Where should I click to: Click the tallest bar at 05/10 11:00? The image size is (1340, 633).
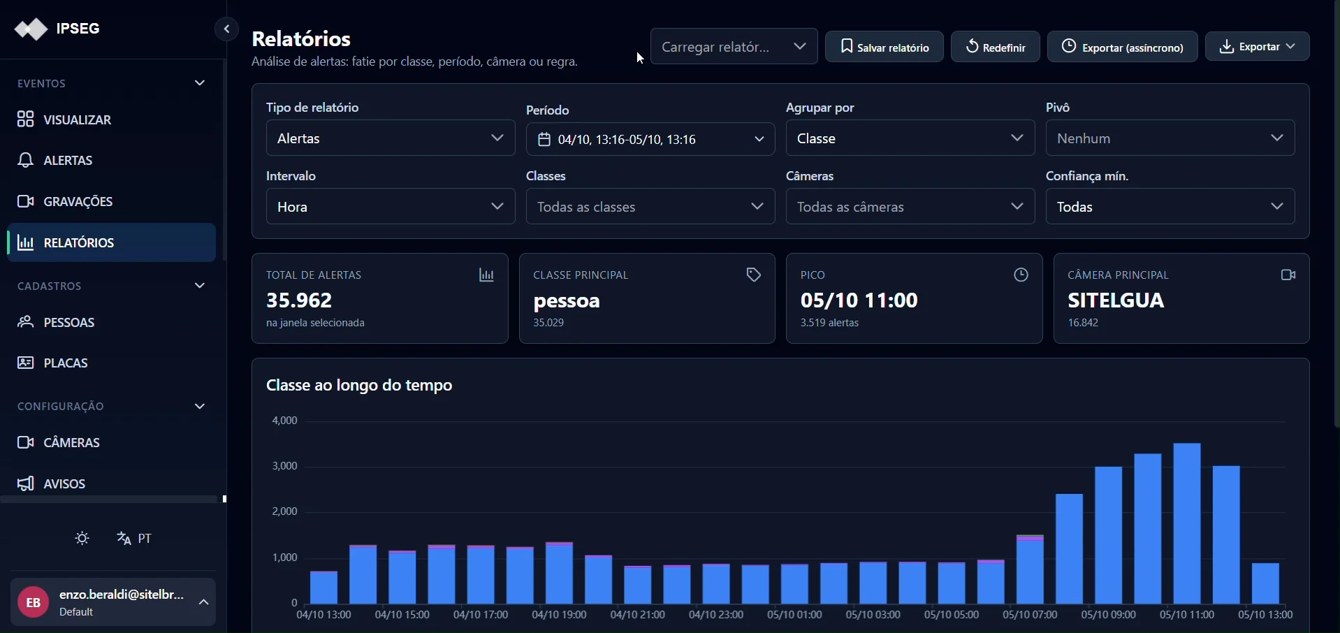(x=1188, y=523)
